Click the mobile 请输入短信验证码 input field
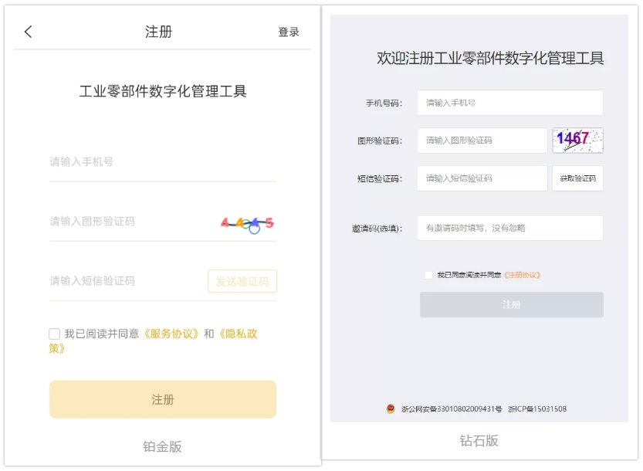The image size is (643, 471). pyautogui.click(x=124, y=281)
